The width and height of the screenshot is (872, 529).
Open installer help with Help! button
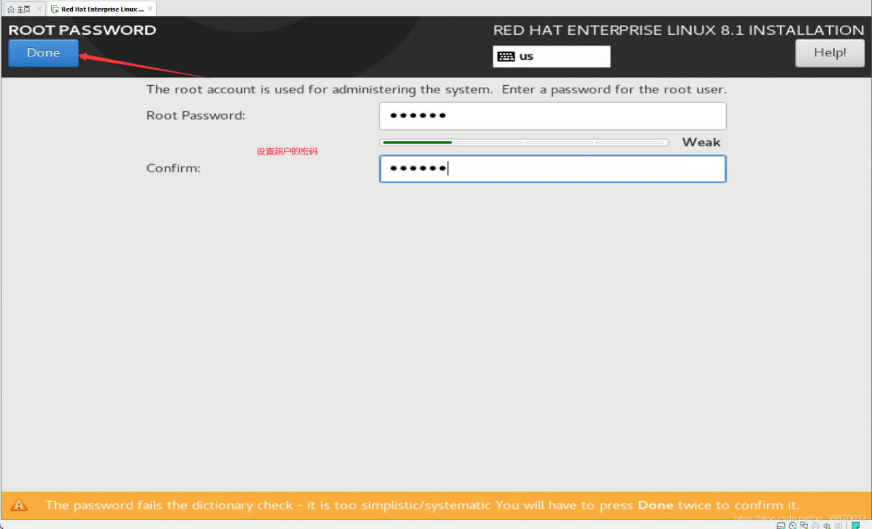pos(830,53)
